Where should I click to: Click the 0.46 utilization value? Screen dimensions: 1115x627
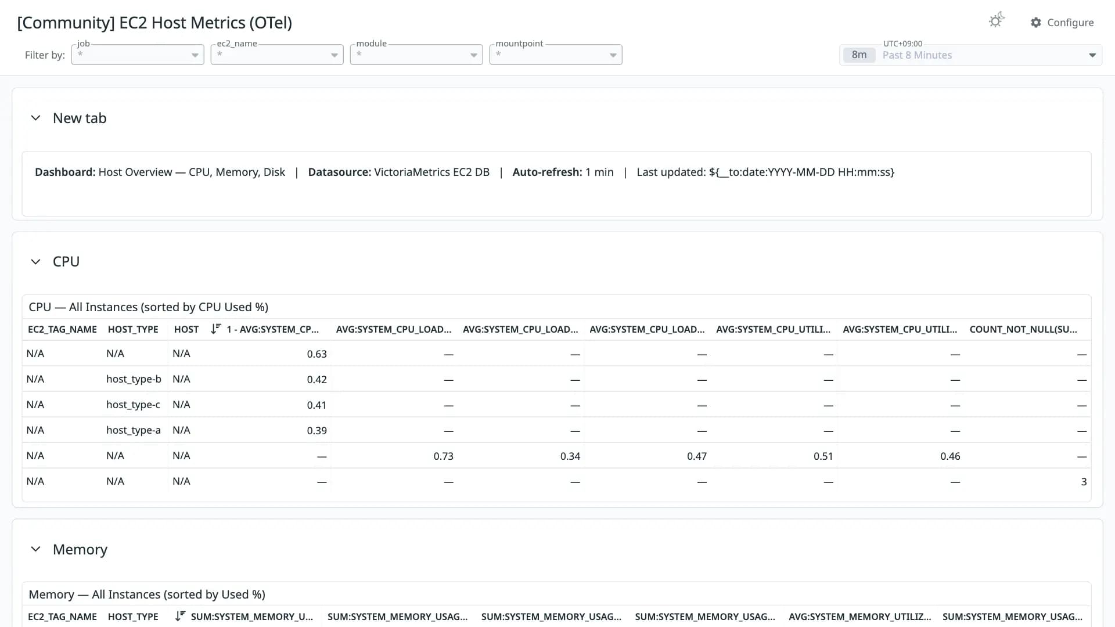point(950,456)
